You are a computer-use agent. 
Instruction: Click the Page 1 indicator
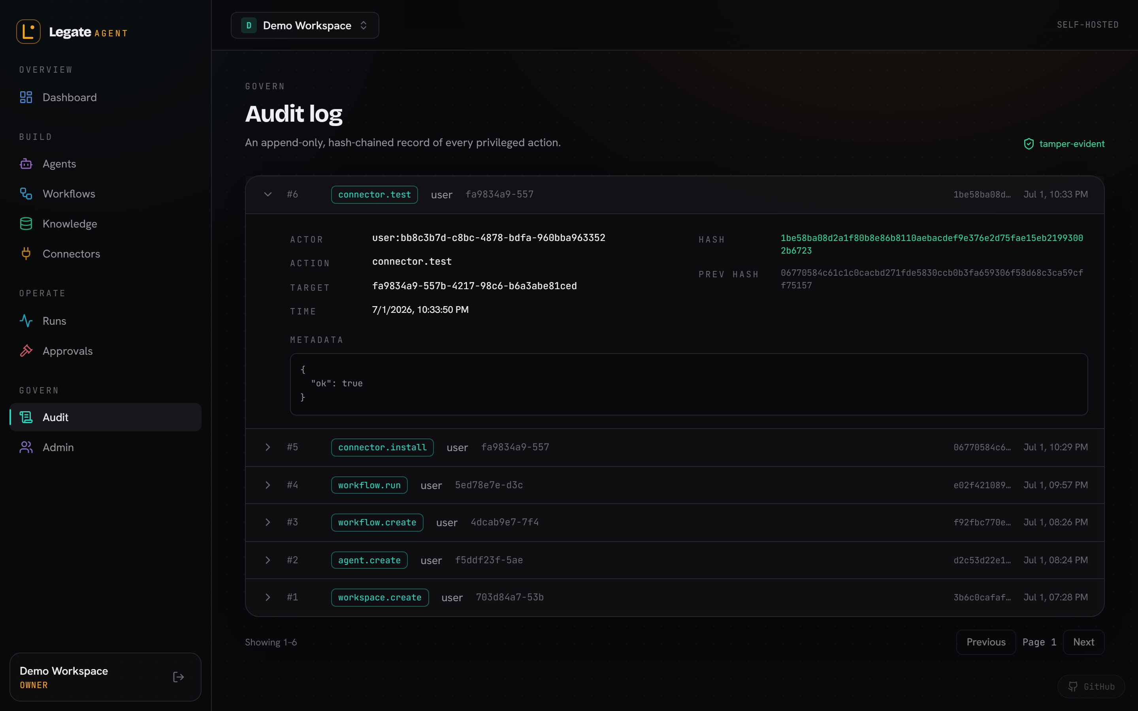click(1039, 642)
